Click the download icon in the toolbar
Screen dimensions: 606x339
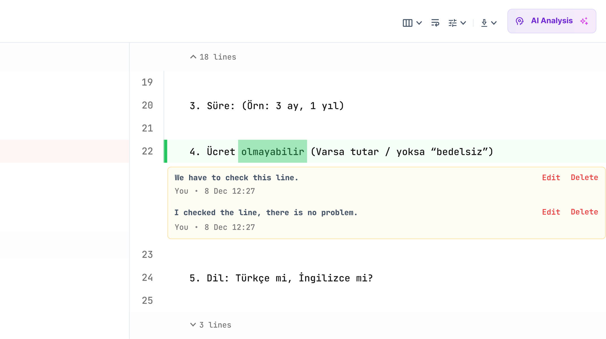[x=484, y=23]
